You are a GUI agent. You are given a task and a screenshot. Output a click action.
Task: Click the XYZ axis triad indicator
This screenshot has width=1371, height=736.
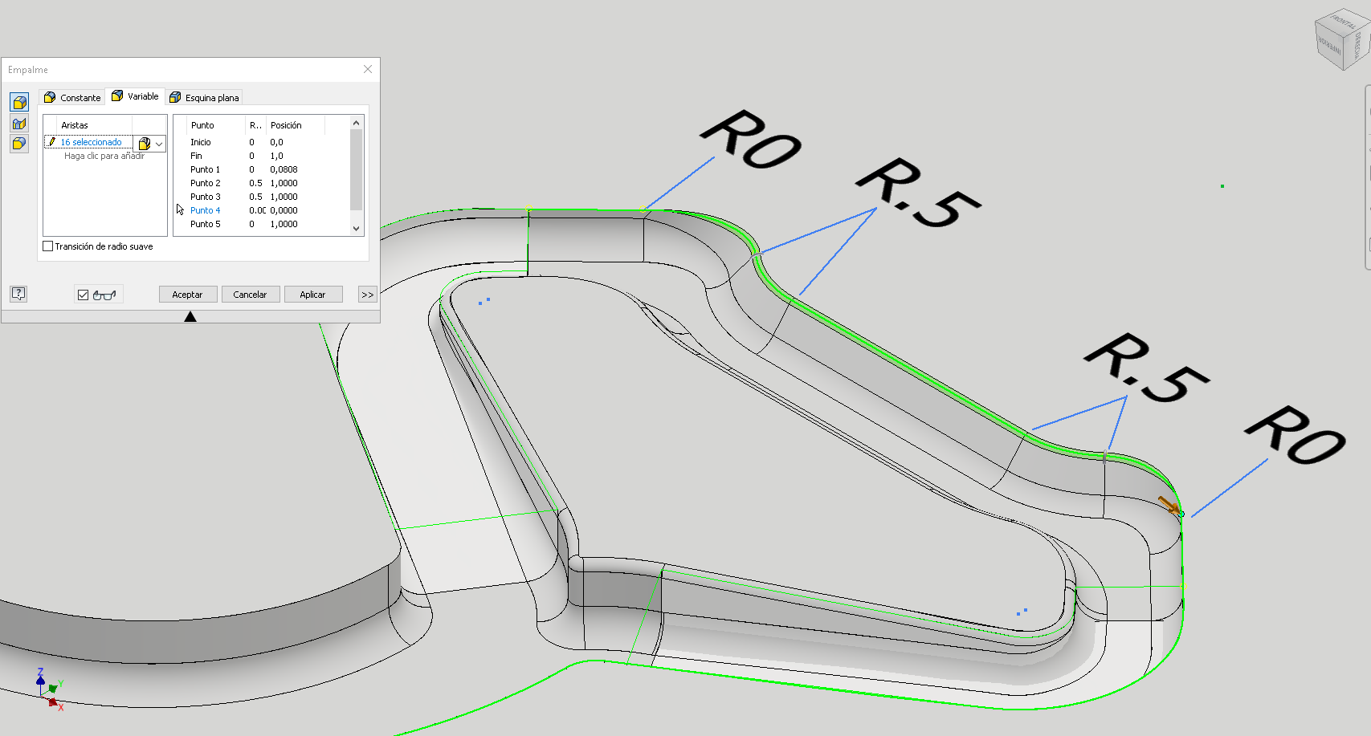click(49, 690)
